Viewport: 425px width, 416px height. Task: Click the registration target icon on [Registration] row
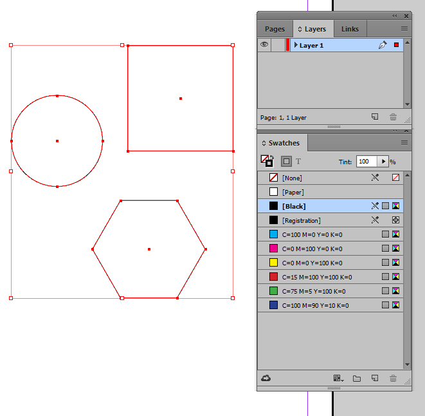pyautogui.click(x=395, y=220)
